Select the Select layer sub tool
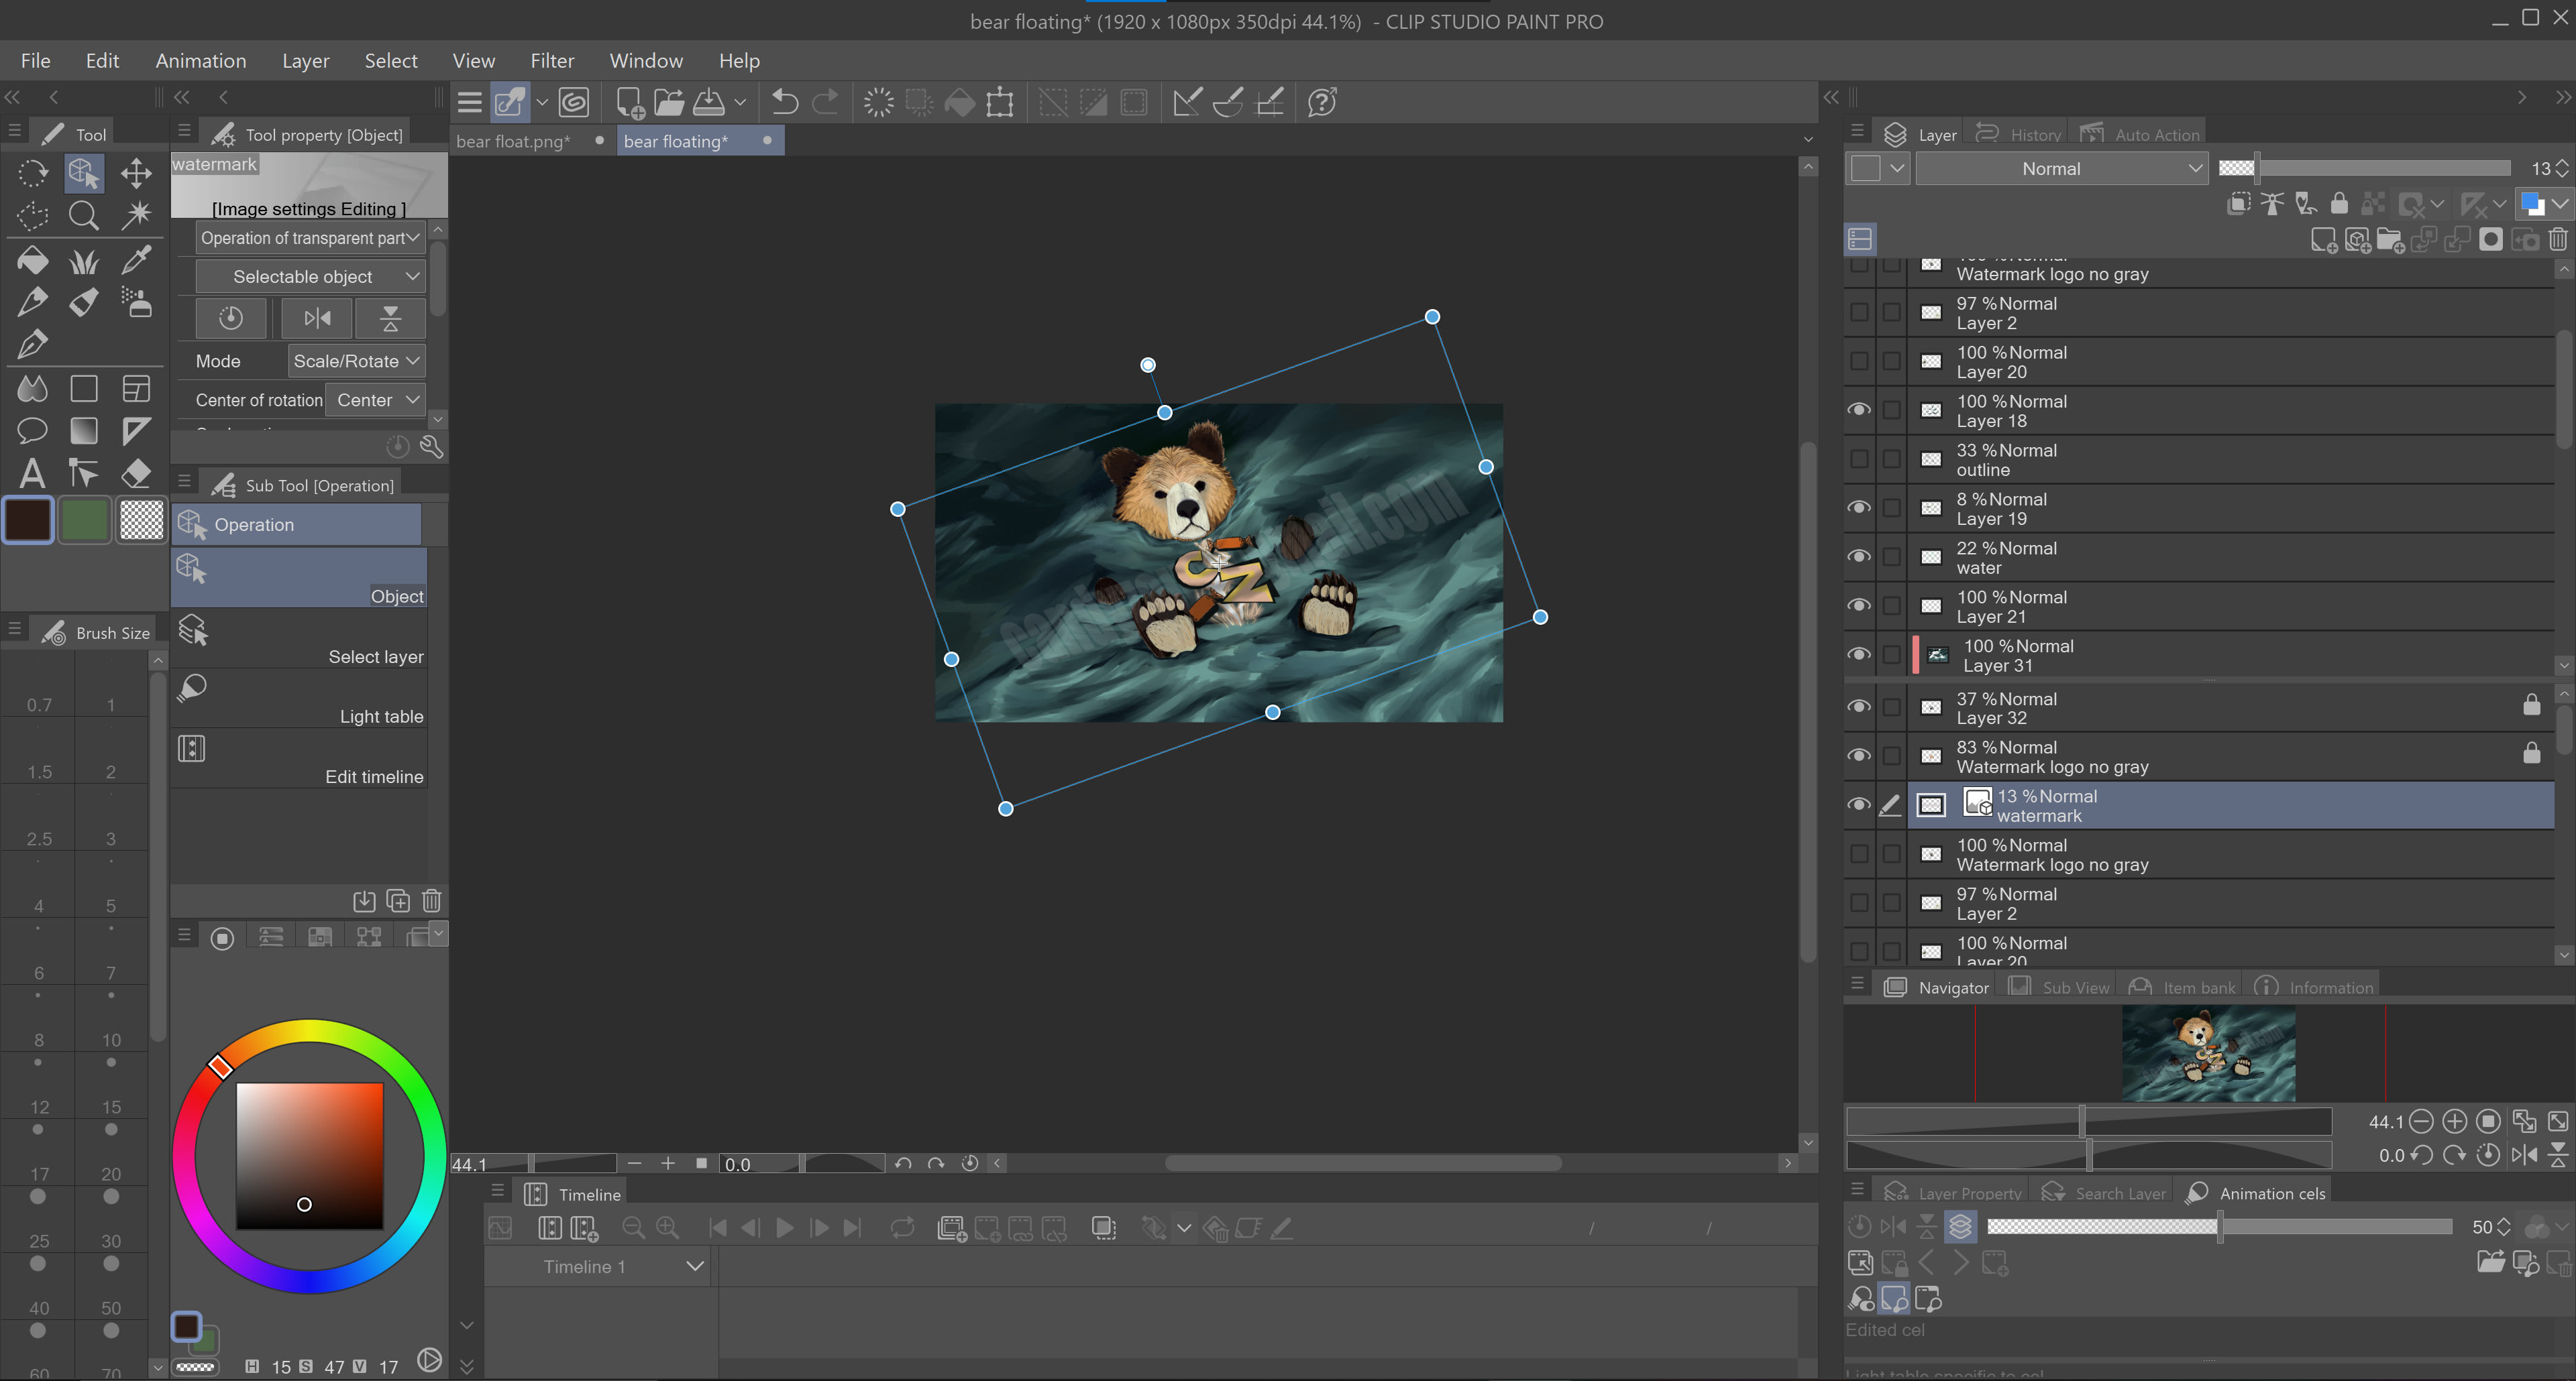Image resolution: width=2576 pixels, height=1381 pixels. (x=299, y=638)
